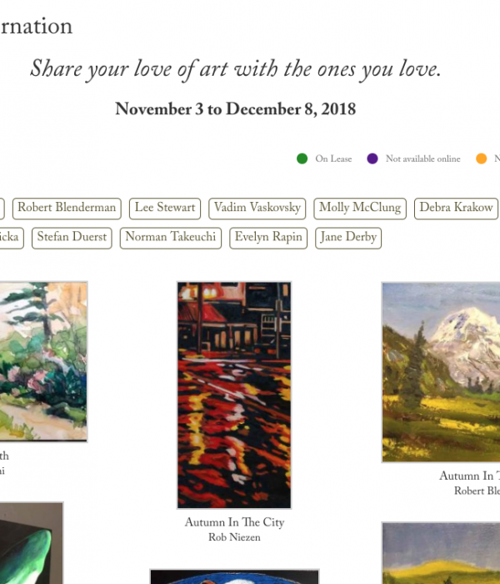The width and height of the screenshot is (500, 584).
Task: Click the purple Not available online dot
Action: coord(372,159)
